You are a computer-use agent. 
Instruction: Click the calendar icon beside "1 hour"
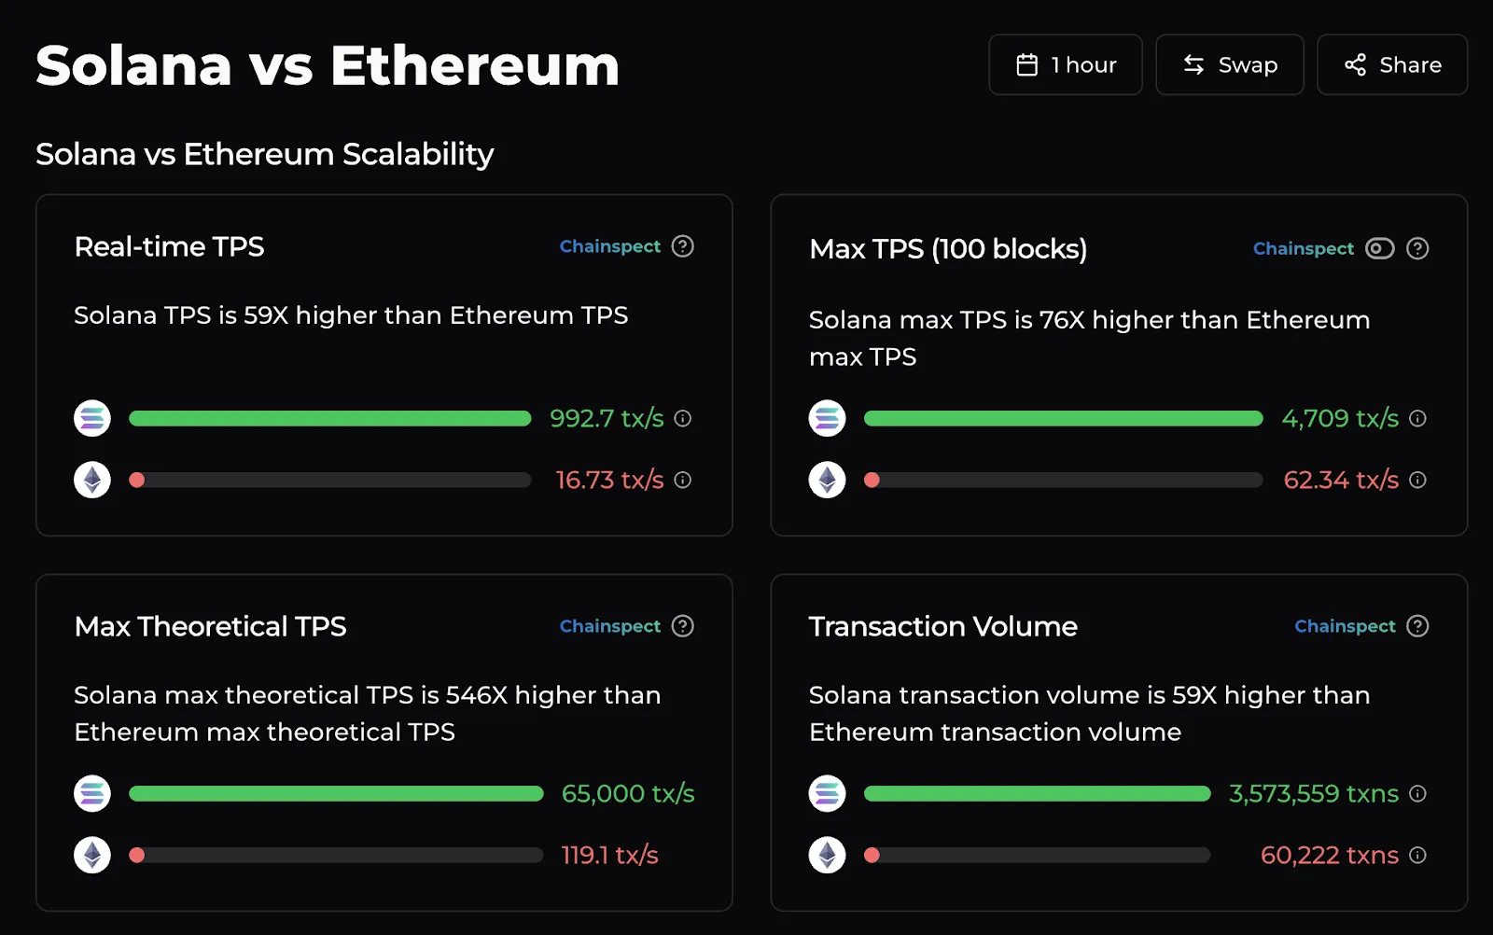point(1028,64)
